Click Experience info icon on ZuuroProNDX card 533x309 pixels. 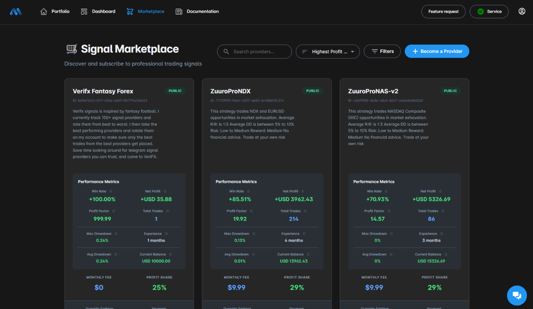click(304, 234)
